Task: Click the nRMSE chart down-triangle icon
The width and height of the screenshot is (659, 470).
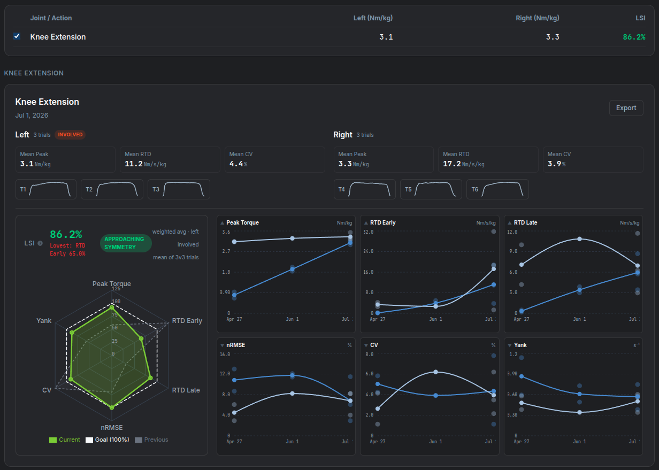Action: pyautogui.click(x=223, y=345)
